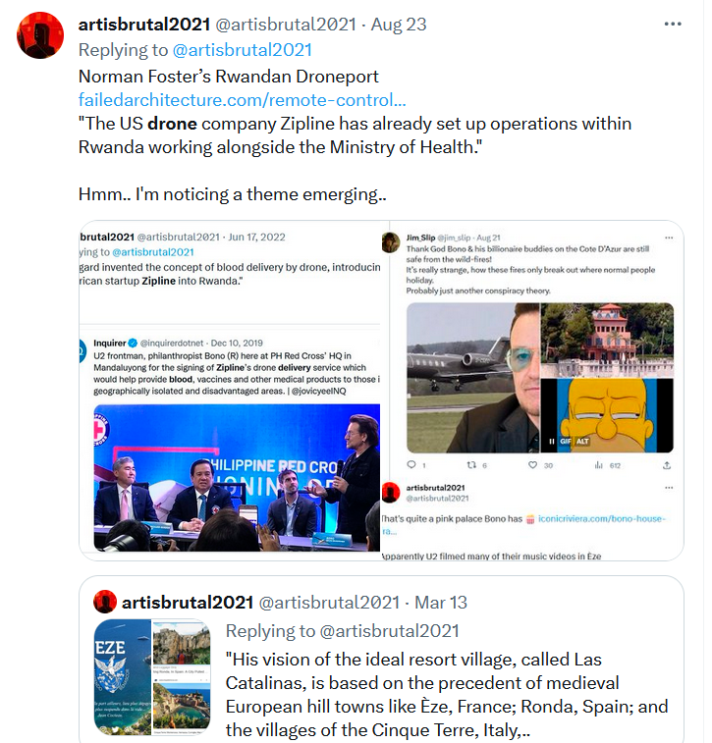Open the private jet photo
712x743 pixels.
coord(473,378)
